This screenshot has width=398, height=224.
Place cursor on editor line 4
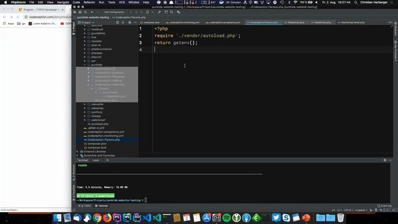tap(273, 50)
